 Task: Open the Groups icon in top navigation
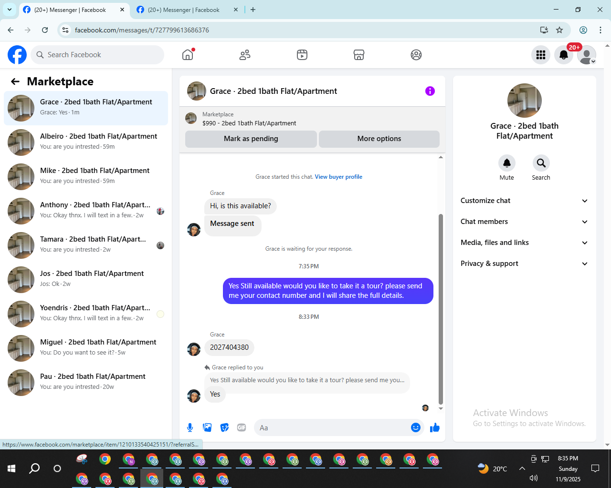(416, 55)
